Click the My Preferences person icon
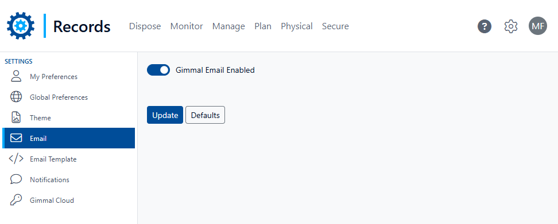 pyautogui.click(x=16, y=76)
